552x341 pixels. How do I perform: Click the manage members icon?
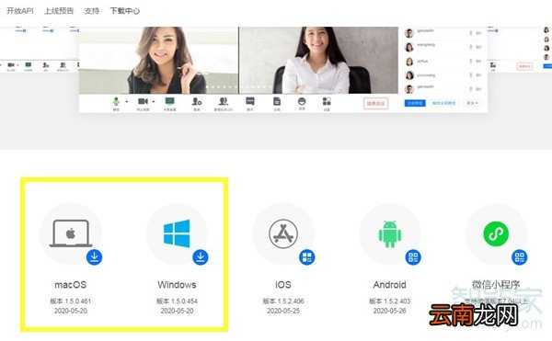coord(224,102)
